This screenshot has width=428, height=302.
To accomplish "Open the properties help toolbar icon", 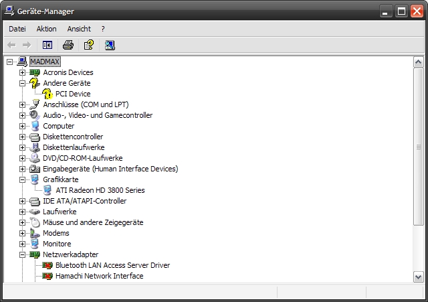I will pyautogui.click(x=89, y=45).
